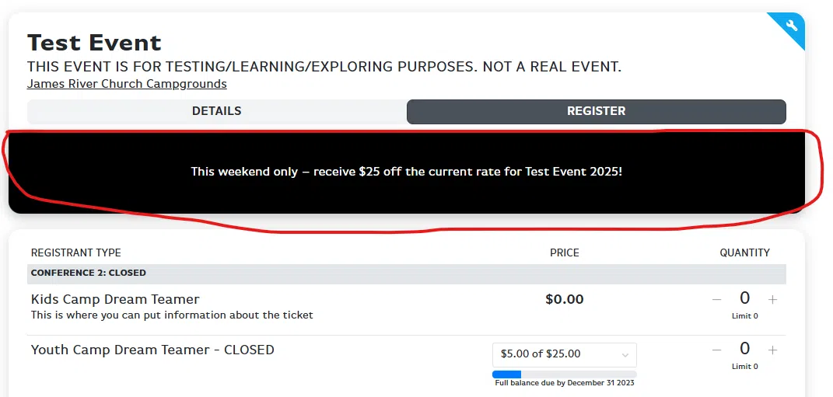Decrease Kids Camp Dream Teamer quantity

716,300
